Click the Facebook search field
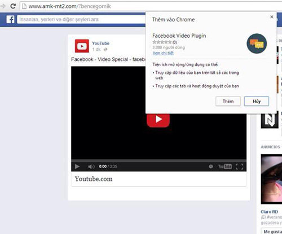The width and height of the screenshot is (282, 234). [x=81, y=19]
